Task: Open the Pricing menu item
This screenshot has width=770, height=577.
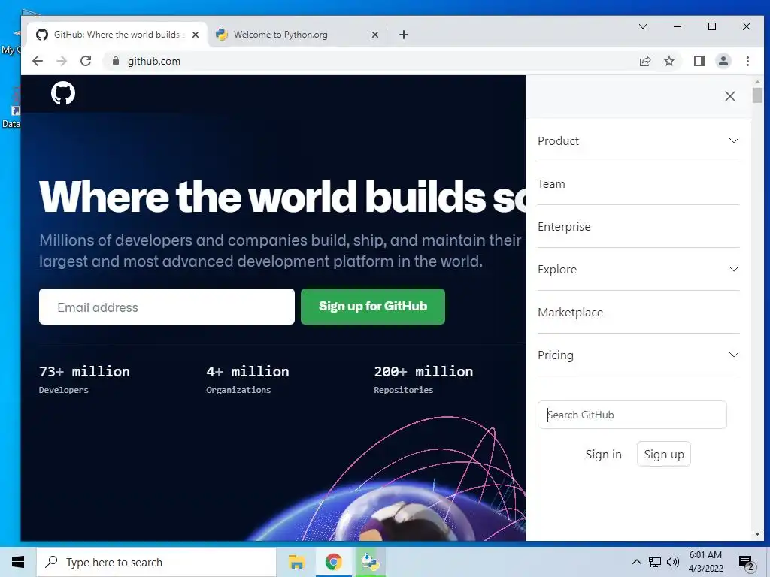Action: (638, 355)
